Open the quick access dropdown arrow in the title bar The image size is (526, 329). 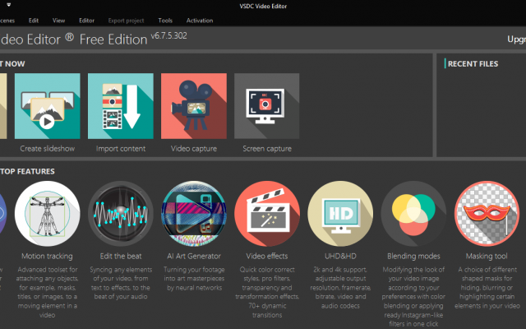tap(9, 5)
